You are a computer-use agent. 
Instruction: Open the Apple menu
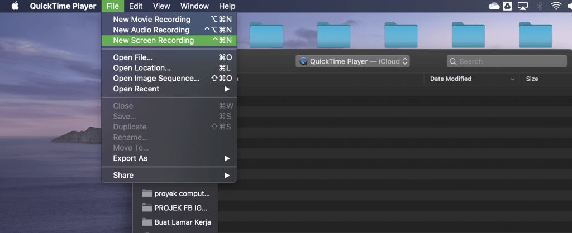click(15, 6)
